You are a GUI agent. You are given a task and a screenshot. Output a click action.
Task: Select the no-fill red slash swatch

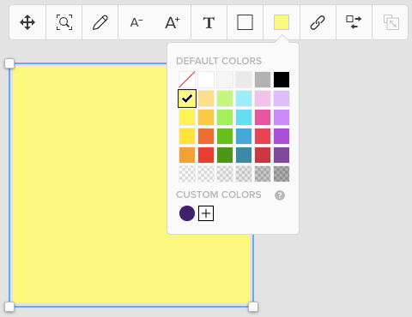(187, 80)
